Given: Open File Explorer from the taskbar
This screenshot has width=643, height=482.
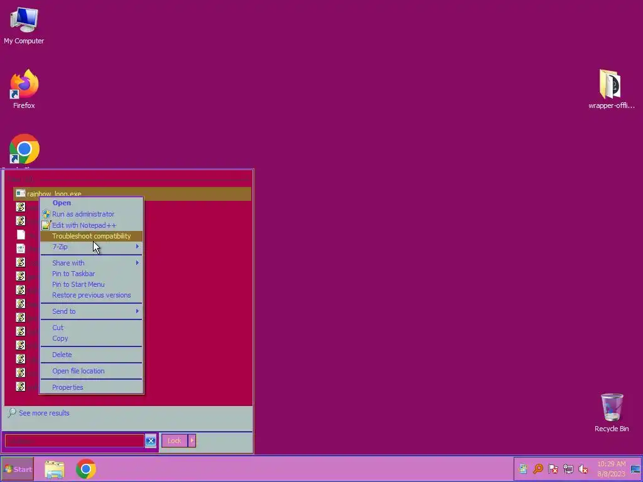Looking at the screenshot, I should [x=55, y=469].
